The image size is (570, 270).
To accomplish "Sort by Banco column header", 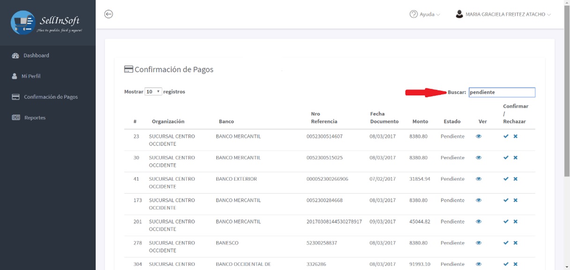I will [x=226, y=121].
